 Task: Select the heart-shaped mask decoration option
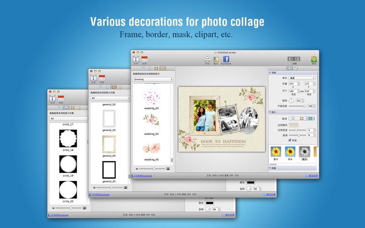(294, 119)
